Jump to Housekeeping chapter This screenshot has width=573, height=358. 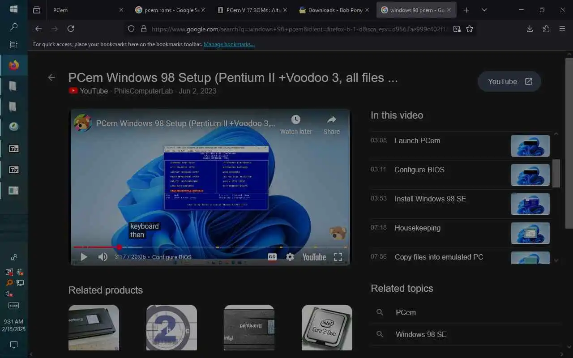pos(460,233)
